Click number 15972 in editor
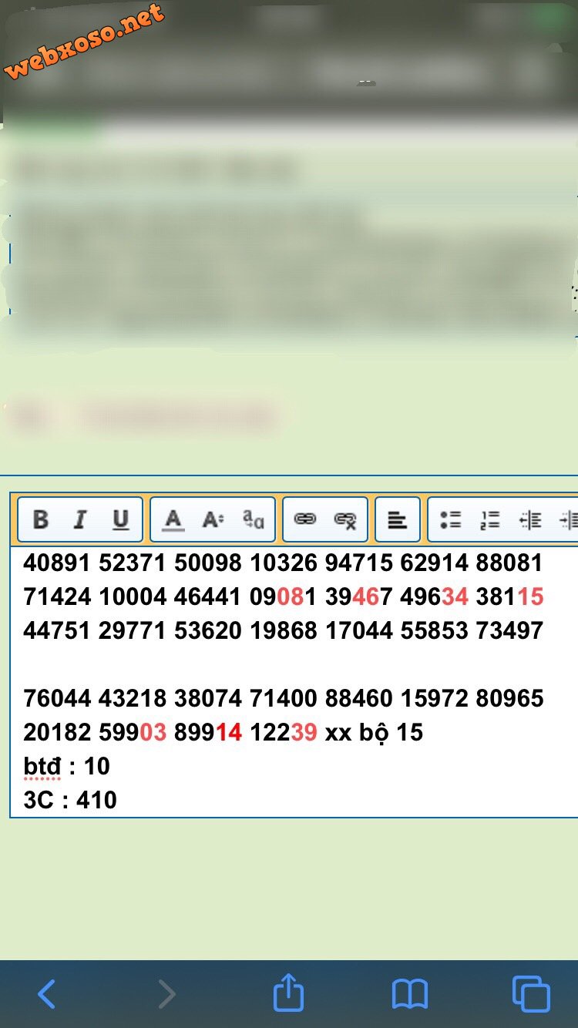 [435, 698]
